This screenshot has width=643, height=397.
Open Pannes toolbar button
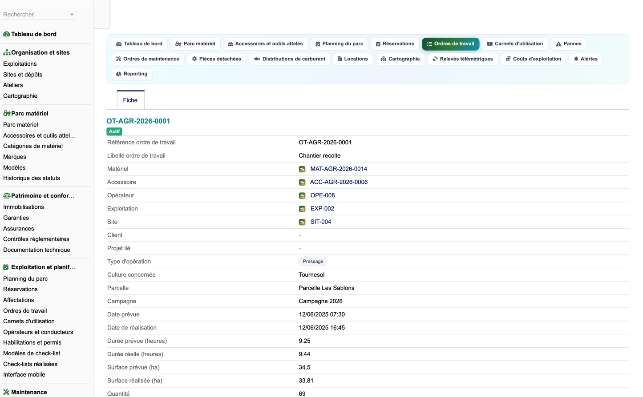click(569, 44)
